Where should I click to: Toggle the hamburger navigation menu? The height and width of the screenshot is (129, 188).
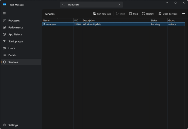click(4, 13)
